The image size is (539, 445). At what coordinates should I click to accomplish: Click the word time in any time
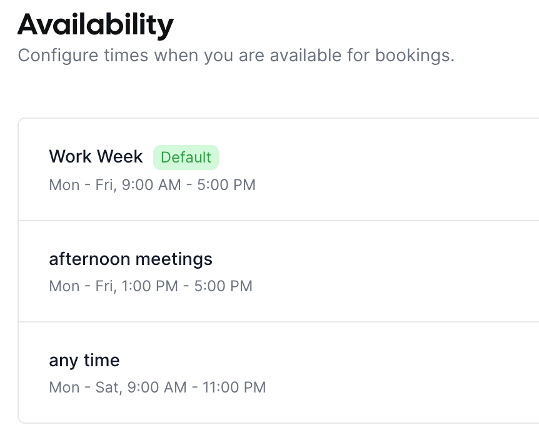101,361
